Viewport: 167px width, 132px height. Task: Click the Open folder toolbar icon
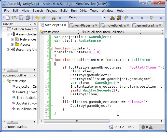[15, 18]
